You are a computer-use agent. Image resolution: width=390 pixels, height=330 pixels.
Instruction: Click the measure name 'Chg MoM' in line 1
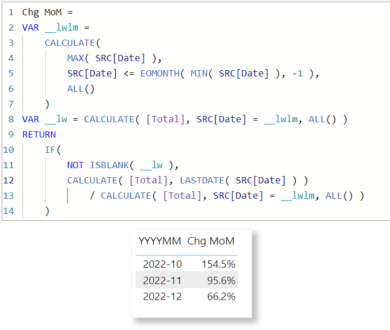42,12
